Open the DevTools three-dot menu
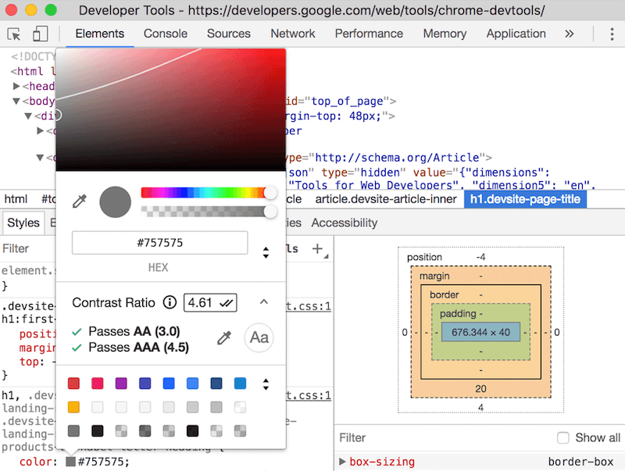Screen dimensions: 625x471 tap(611, 34)
